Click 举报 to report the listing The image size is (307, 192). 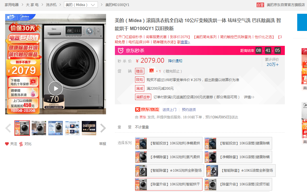(103, 144)
